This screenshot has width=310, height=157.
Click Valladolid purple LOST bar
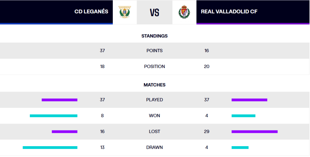254,132
